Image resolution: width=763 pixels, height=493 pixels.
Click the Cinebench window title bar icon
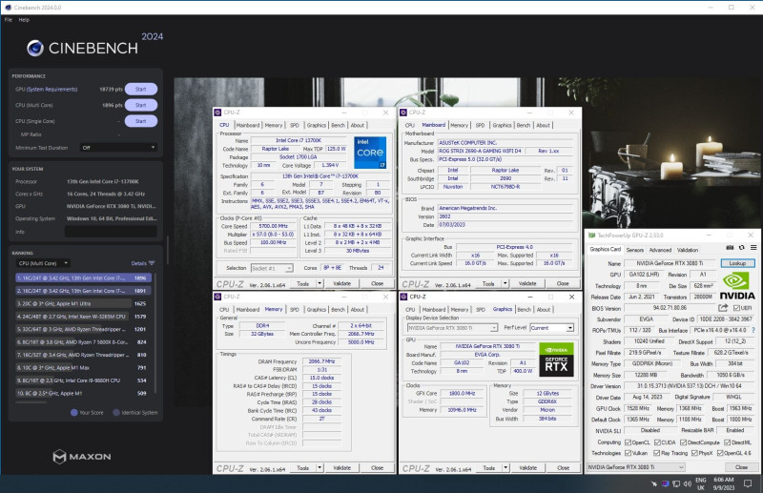[8, 8]
